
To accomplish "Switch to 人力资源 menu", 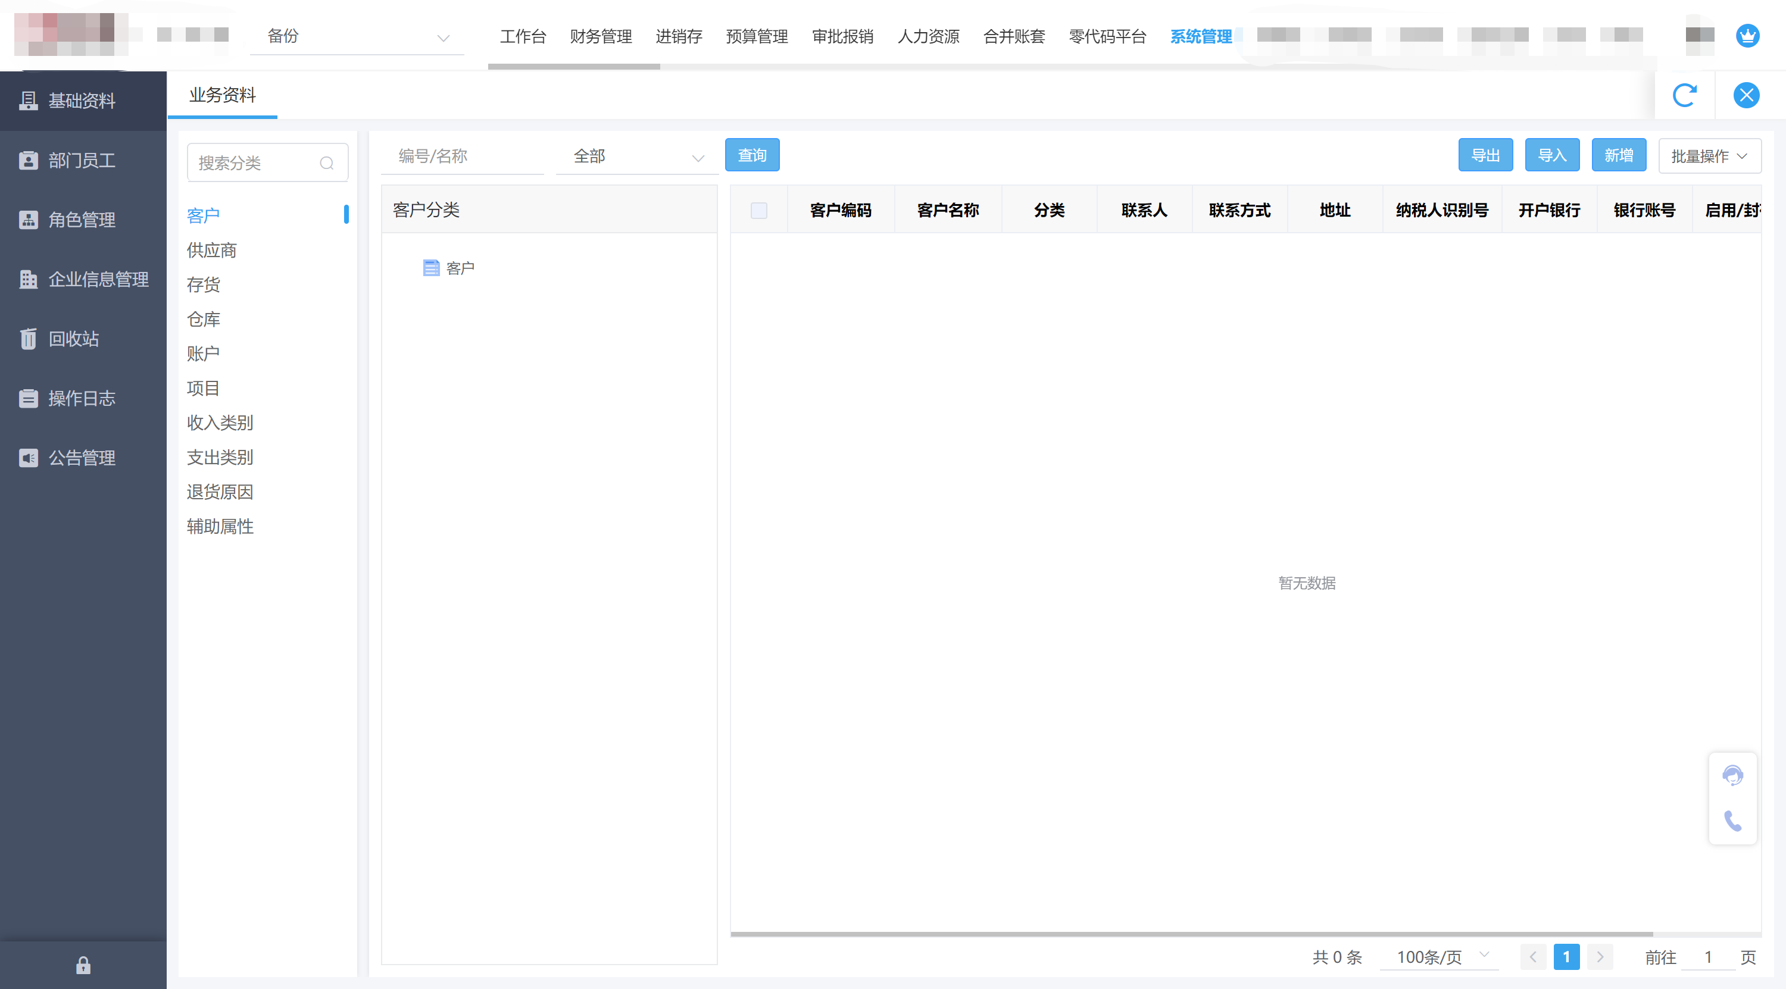I will [x=929, y=37].
